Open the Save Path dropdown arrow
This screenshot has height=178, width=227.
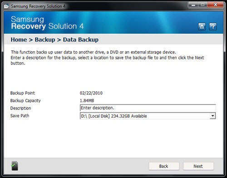pos(212,116)
